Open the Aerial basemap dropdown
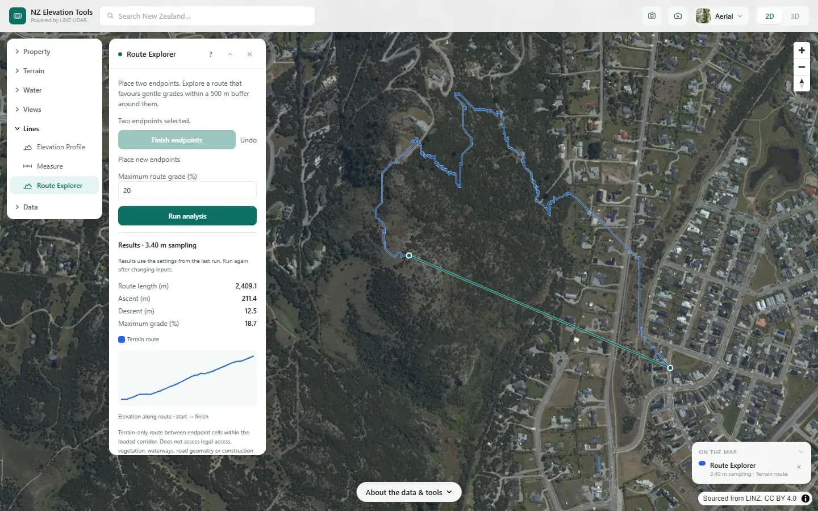Image resolution: width=818 pixels, height=511 pixels. (x=720, y=16)
